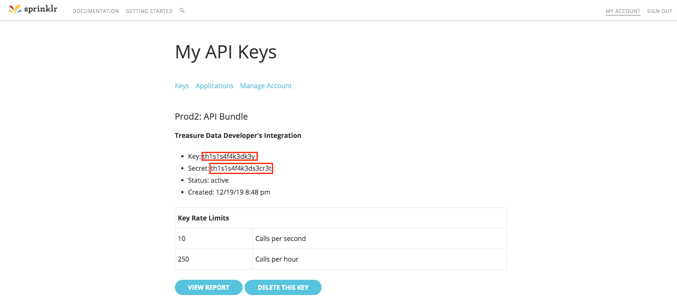The image size is (677, 302).
Task: Click the Status: active list item
Action: click(x=208, y=180)
